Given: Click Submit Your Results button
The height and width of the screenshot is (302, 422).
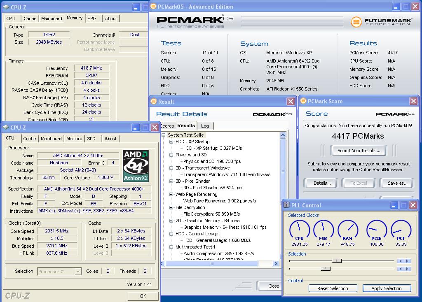Looking at the screenshot, I should [x=359, y=151].
